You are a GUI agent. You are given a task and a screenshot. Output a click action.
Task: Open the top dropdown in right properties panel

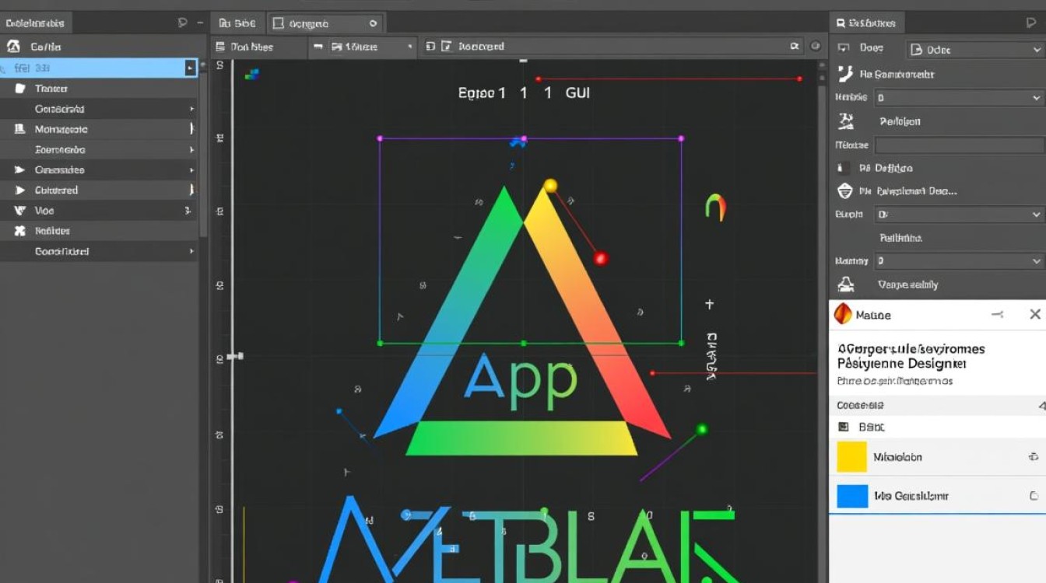tap(975, 50)
